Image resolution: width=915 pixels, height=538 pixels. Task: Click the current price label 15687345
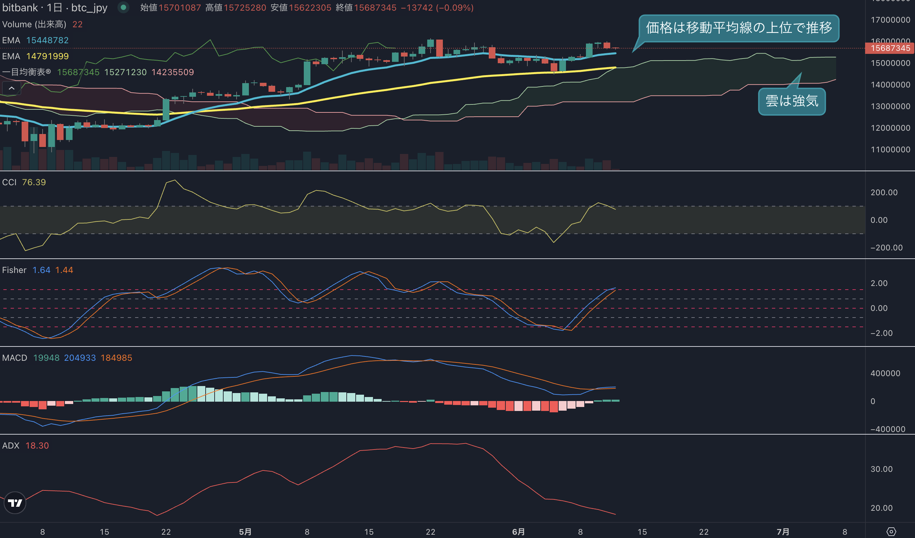(x=890, y=48)
